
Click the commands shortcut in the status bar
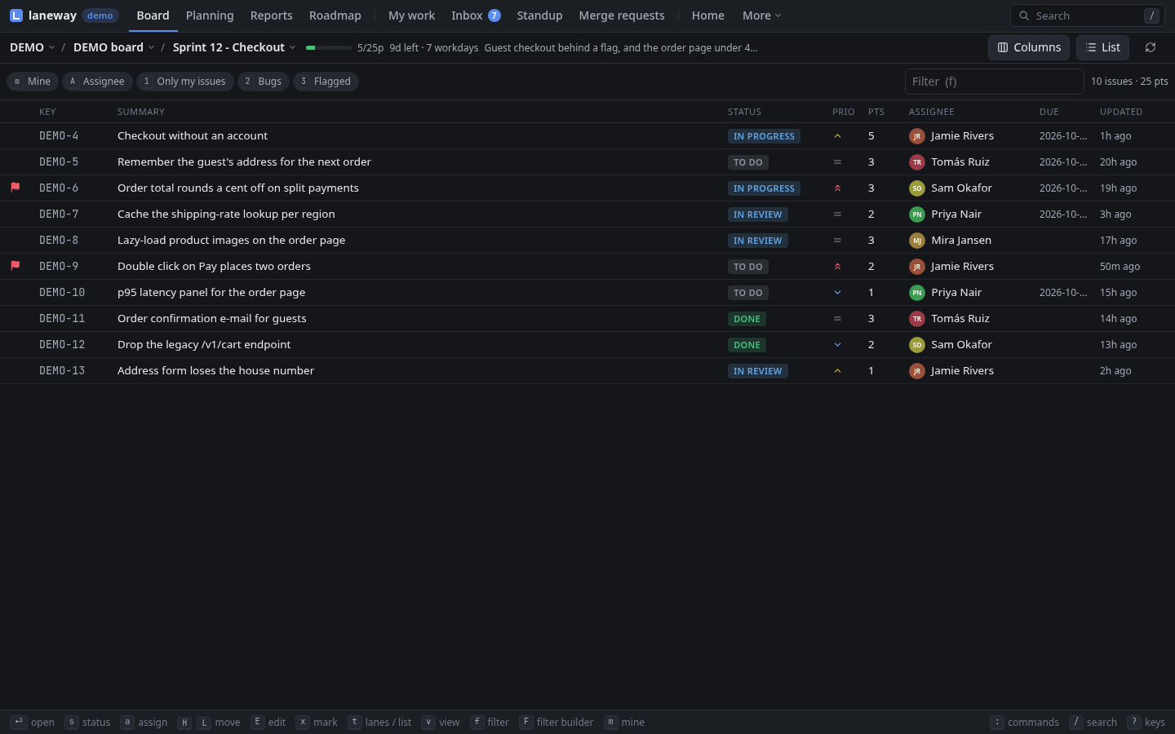[x=1025, y=722]
